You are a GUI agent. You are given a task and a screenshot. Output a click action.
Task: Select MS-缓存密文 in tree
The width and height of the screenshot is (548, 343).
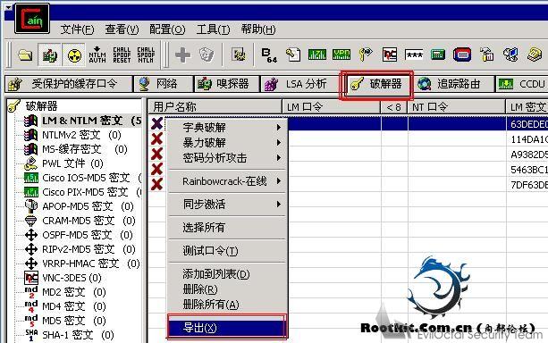[84, 149]
